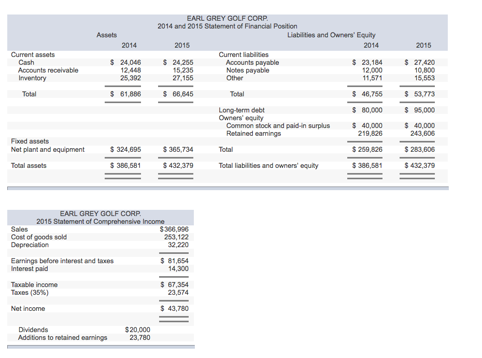
Task: Click 2014 current liabilities total $46,755
Action: coord(367,94)
